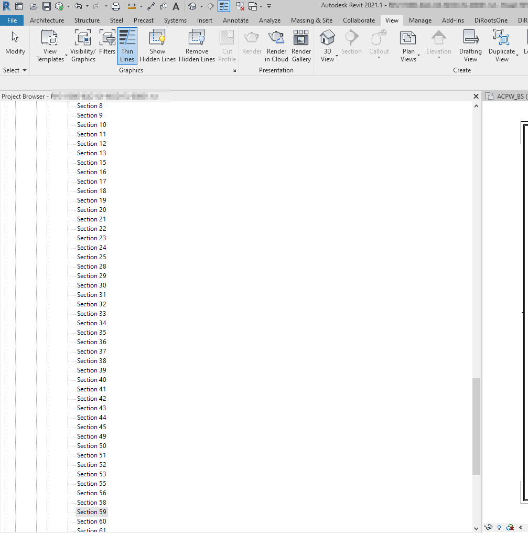Switch to the Architecture ribbon tab
528x533 pixels.
pyautogui.click(x=47, y=20)
